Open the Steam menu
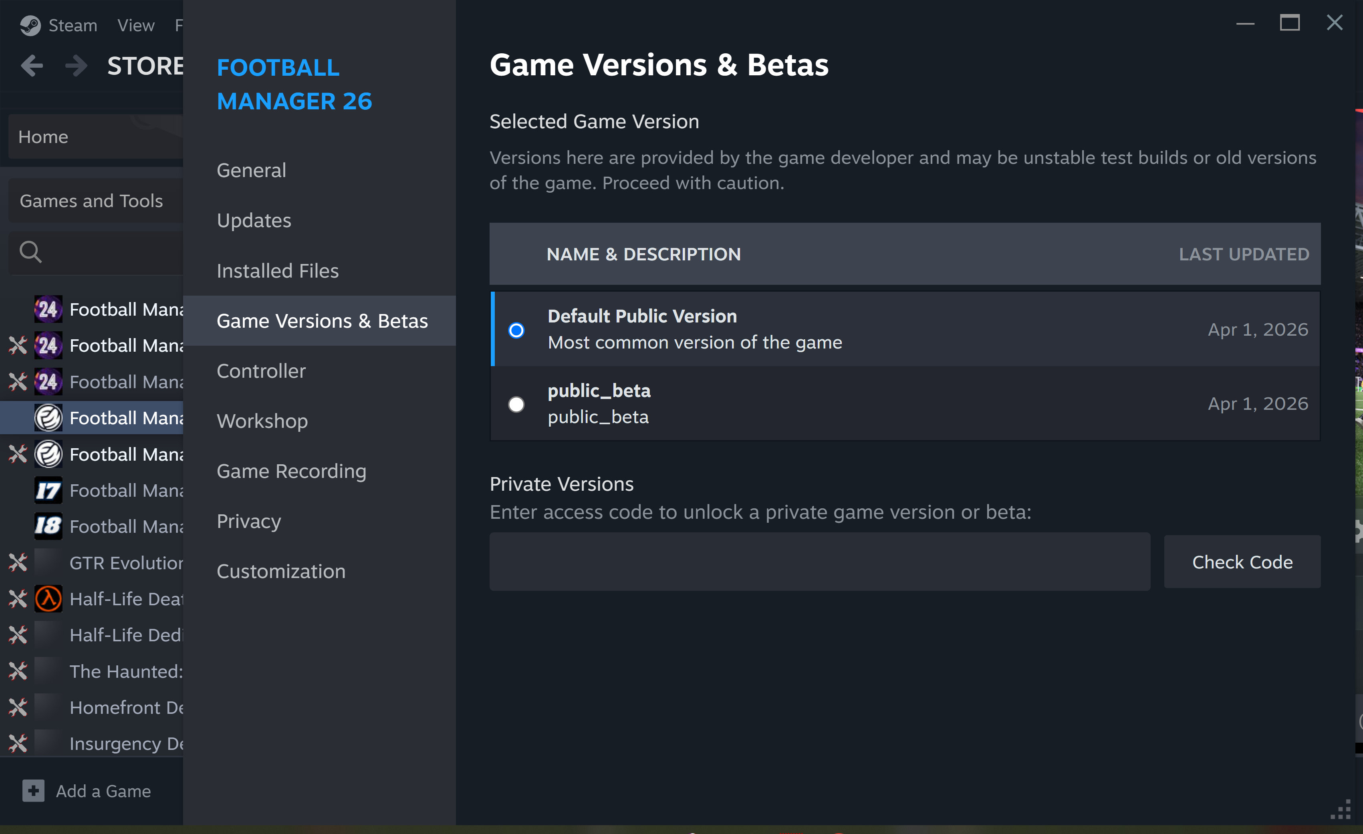 pos(73,26)
